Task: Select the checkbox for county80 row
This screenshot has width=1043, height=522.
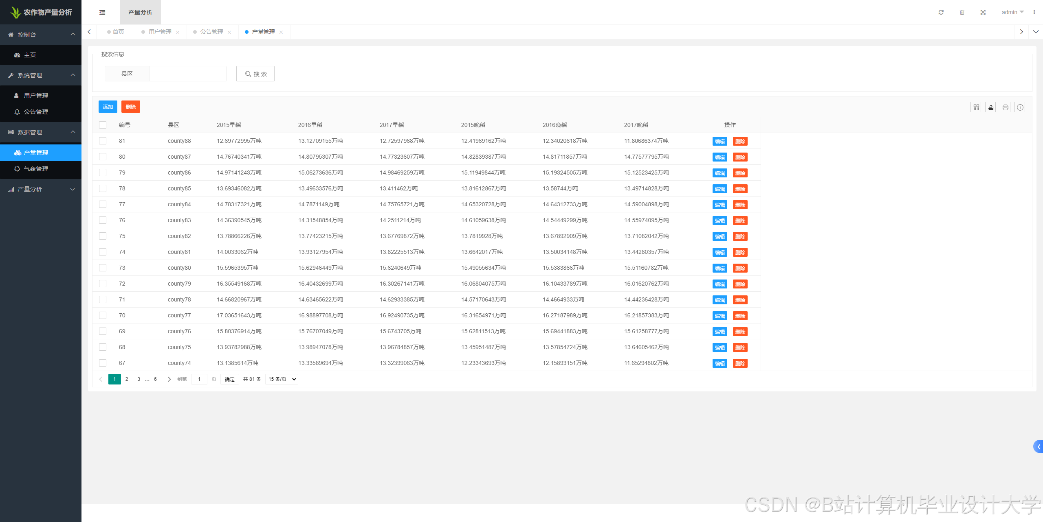Action: (103, 268)
